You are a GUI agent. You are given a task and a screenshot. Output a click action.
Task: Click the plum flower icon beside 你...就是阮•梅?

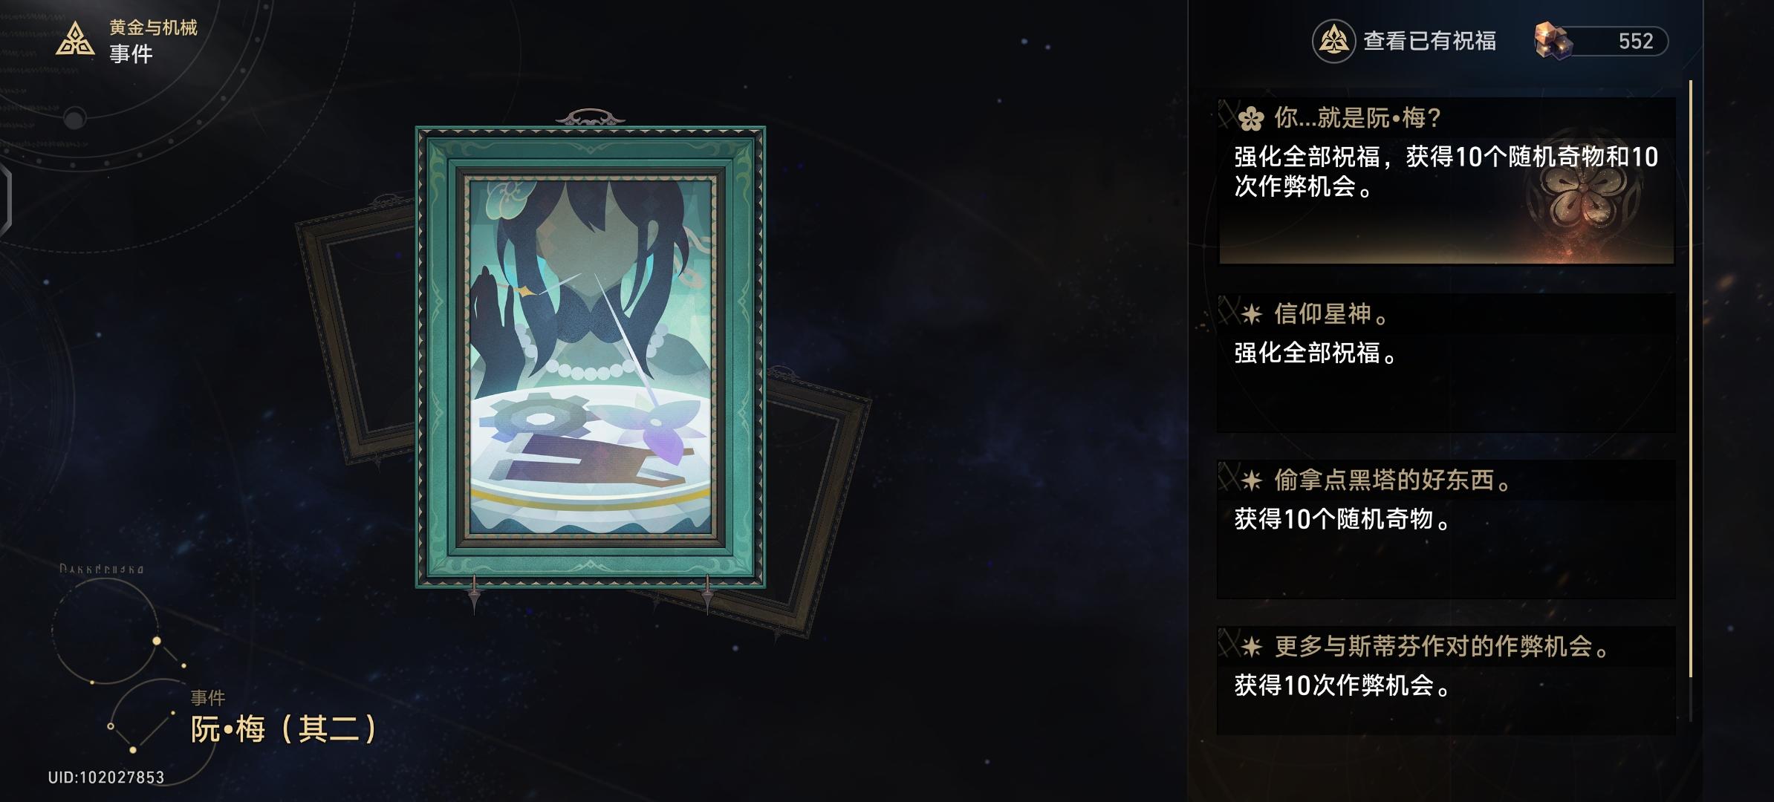1252,118
